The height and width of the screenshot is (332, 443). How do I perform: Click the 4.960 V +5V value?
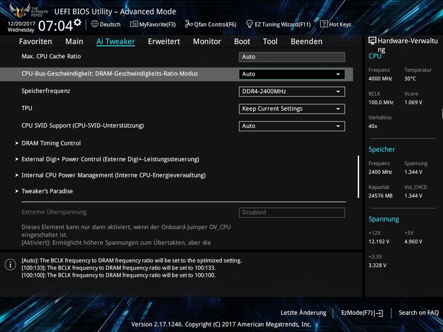coord(413,242)
